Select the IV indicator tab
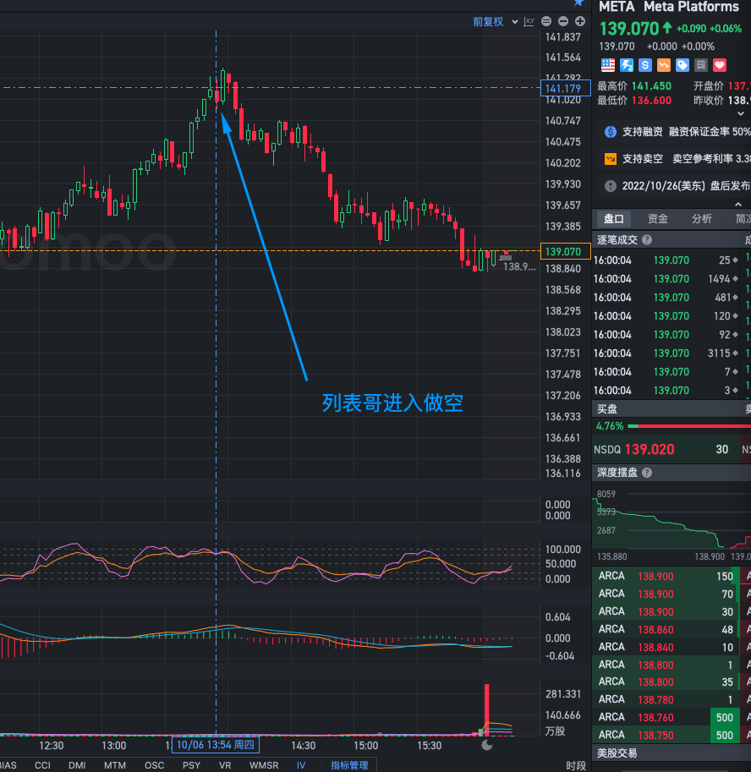This screenshot has width=751, height=772. coord(301,765)
